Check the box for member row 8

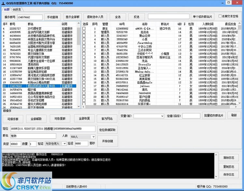tap(84, 54)
